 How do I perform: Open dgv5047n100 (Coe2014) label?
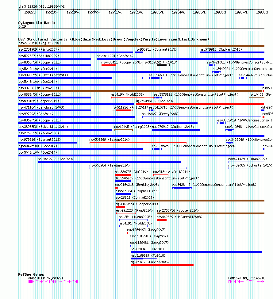click(38, 146)
